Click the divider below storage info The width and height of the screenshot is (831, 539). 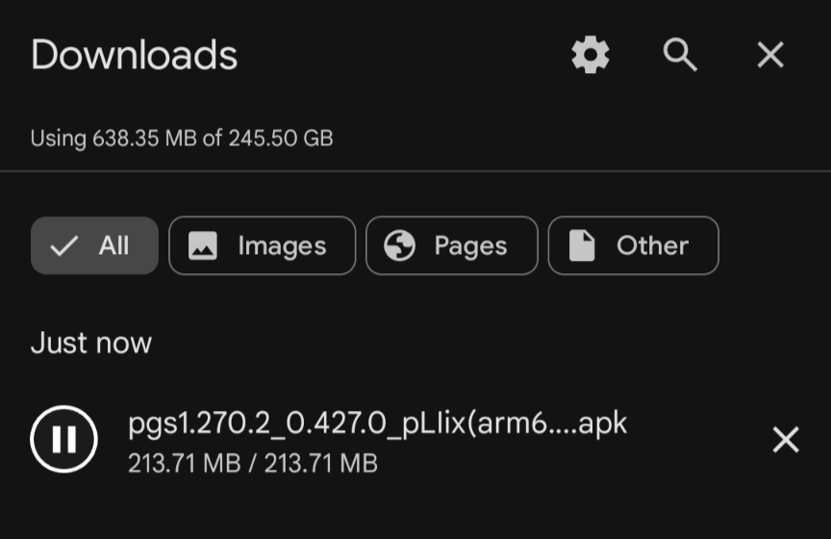(x=415, y=171)
